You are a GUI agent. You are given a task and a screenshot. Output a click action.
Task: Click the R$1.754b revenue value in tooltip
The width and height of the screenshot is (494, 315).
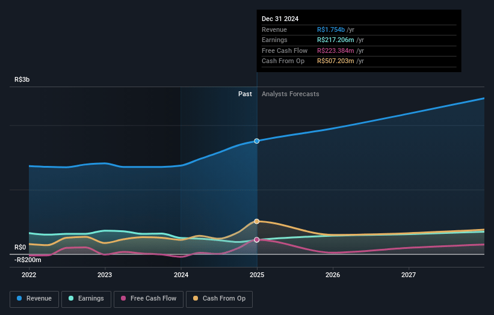click(x=331, y=29)
